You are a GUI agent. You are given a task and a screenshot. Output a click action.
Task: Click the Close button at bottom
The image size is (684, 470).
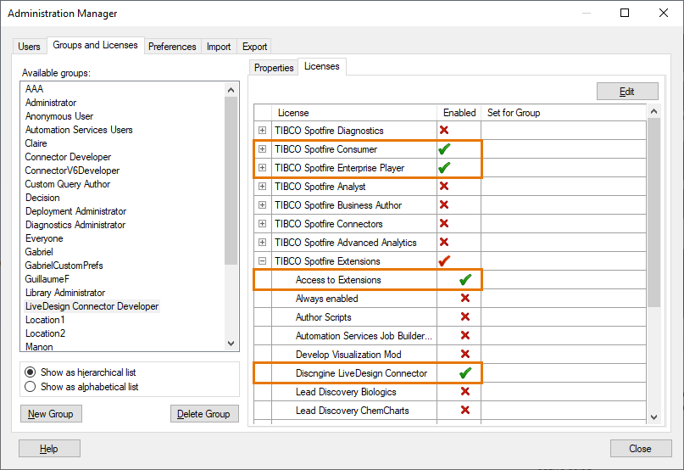point(641,449)
